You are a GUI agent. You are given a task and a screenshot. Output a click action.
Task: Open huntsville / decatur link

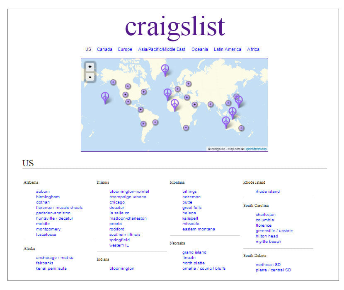(x=55, y=218)
